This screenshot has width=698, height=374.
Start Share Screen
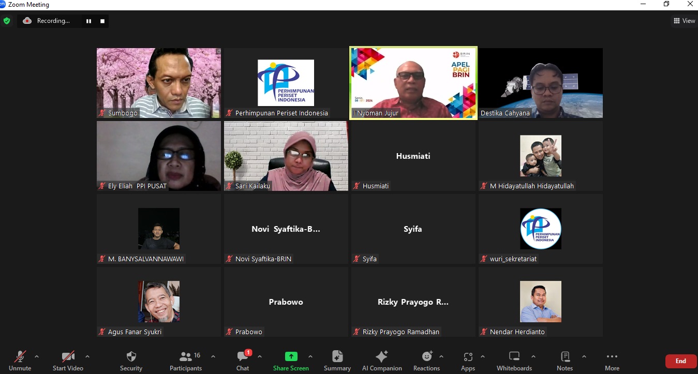point(291,361)
